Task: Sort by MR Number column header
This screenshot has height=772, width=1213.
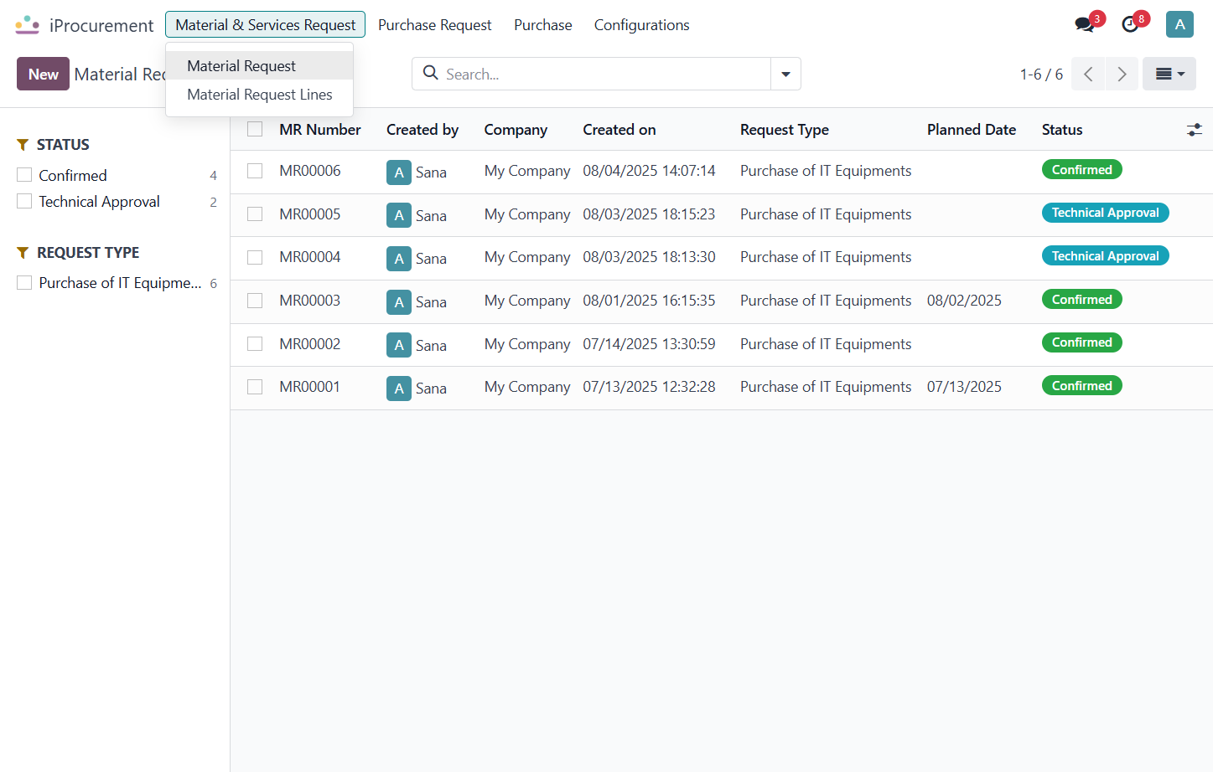Action: pos(320,130)
